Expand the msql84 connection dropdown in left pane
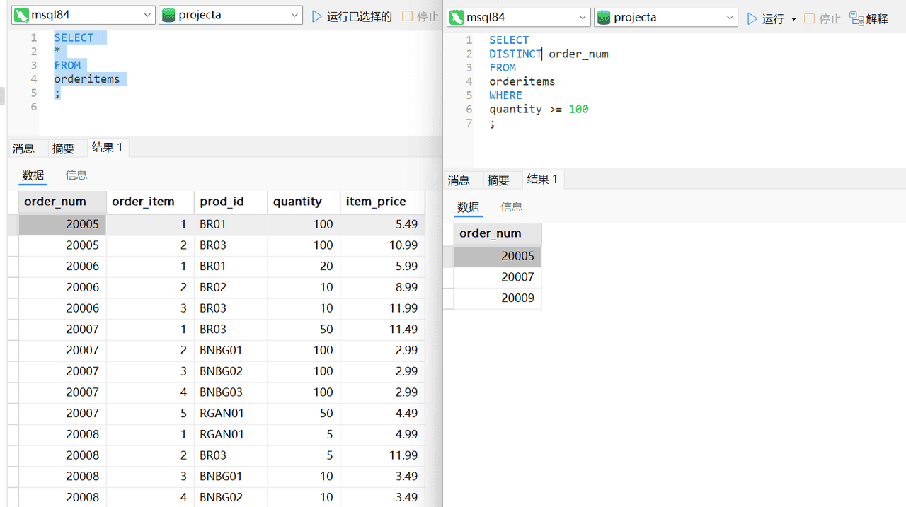 [147, 16]
